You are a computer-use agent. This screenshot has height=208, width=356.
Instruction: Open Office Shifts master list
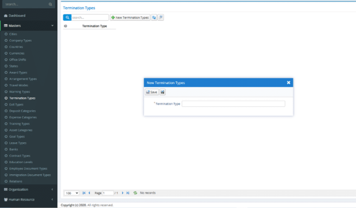(x=18, y=60)
